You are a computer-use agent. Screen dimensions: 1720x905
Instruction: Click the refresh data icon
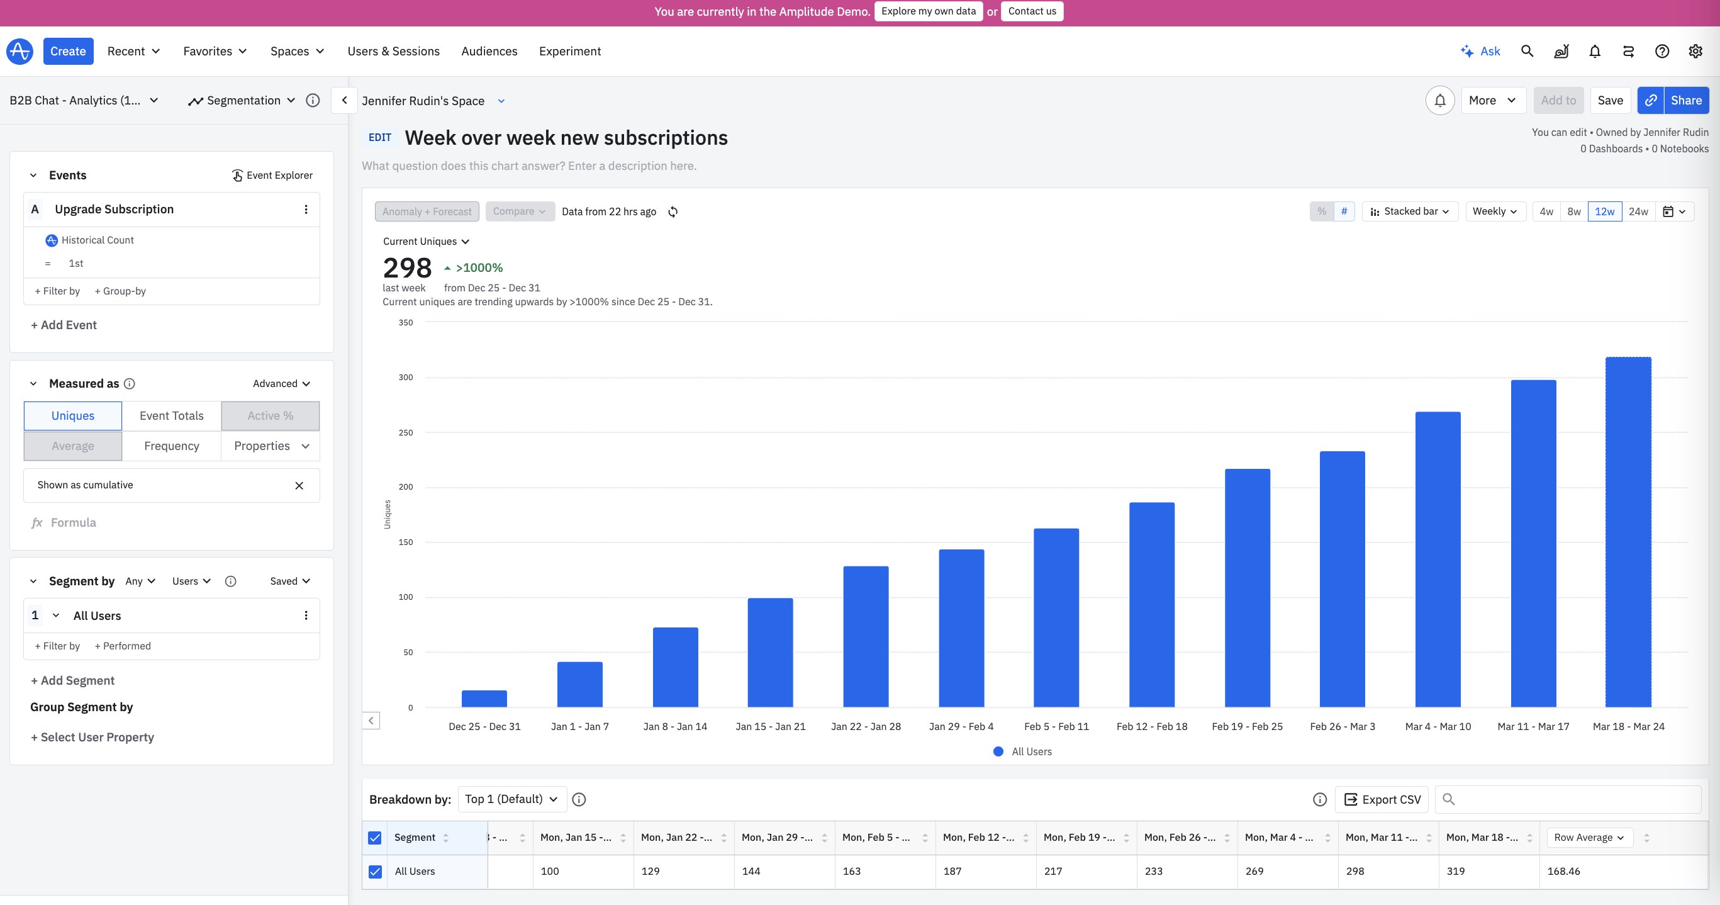click(x=673, y=211)
